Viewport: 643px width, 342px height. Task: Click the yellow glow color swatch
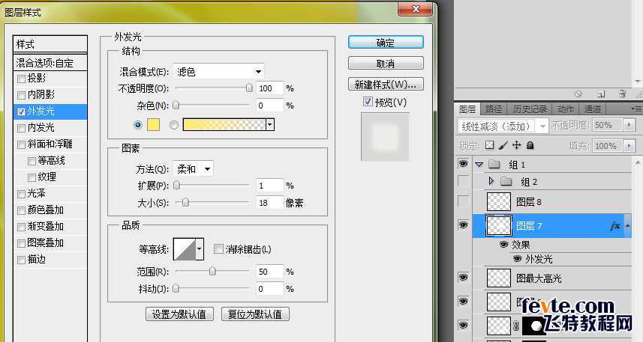153,125
